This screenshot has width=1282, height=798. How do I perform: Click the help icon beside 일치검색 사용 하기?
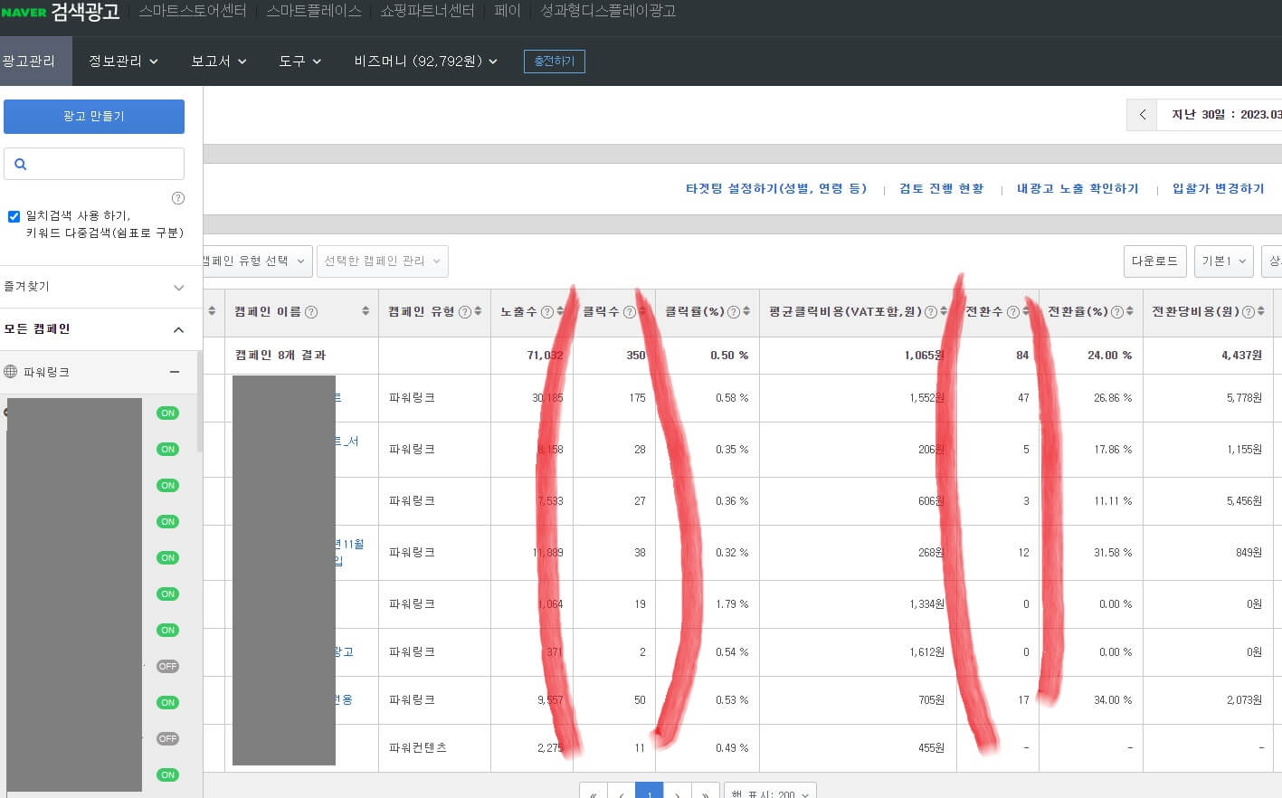(178, 198)
